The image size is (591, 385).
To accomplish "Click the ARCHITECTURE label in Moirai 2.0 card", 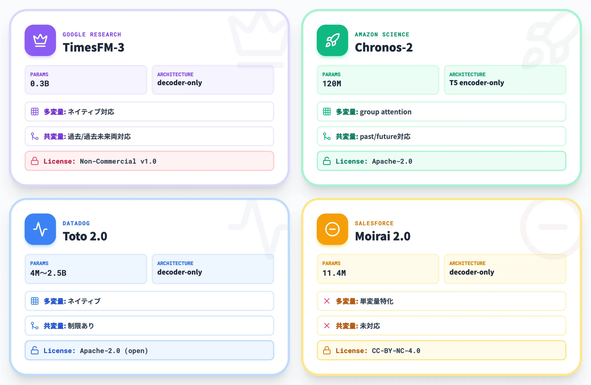I will [467, 263].
